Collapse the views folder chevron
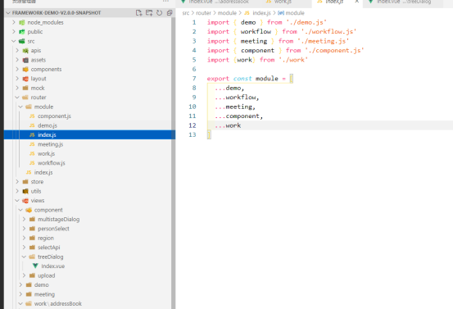Image resolution: width=453 pixels, height=309 pixels. [17, 200]
